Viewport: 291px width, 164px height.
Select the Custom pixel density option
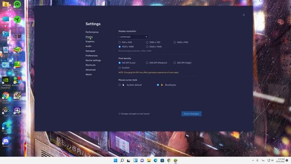click(x=124, y=68)
